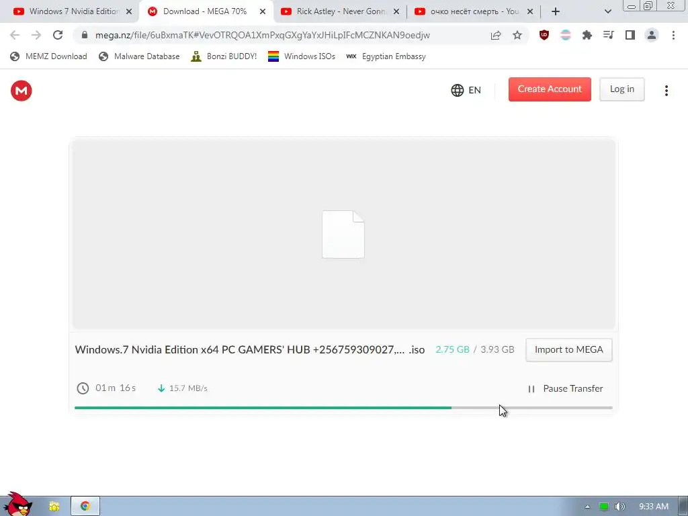
Task: Click the Angry Bird Start button
Action: pyautogui.click(x=17, y=504)
